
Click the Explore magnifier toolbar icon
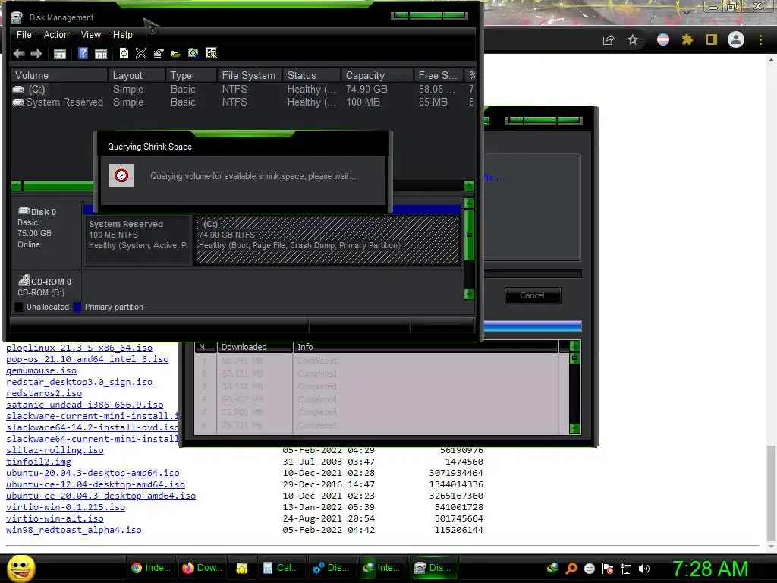pyautogui.click(x=193, y=53)
